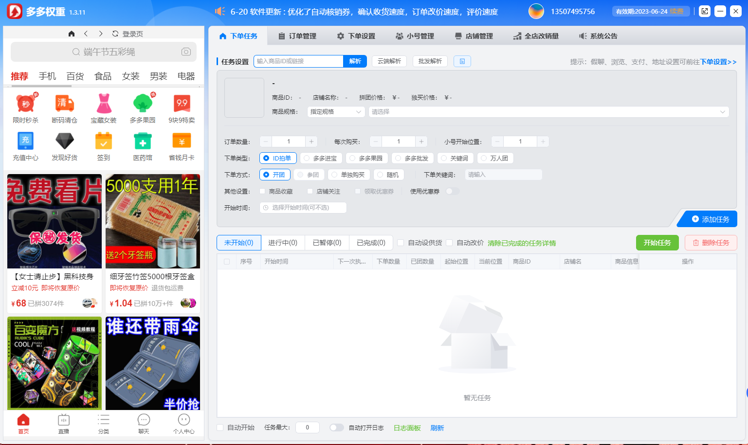Image resolution: width=748 pixels, height=445 pixels.
Task: Click the 端午节五彩绳 search box
Action: pyautogui.click(x=104, y=52)
